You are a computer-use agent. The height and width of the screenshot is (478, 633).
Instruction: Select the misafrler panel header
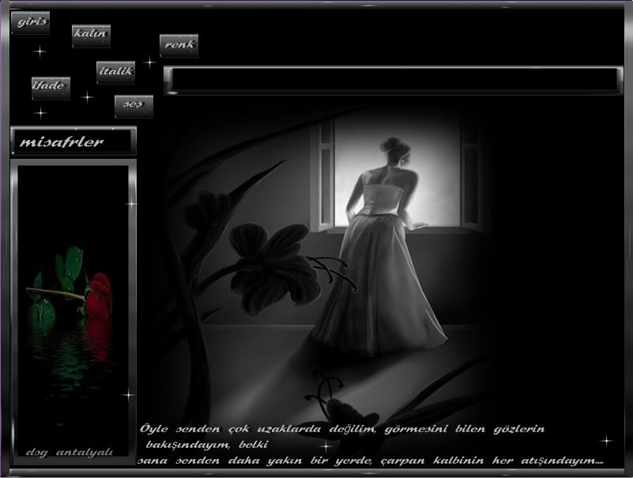(73, 141)
